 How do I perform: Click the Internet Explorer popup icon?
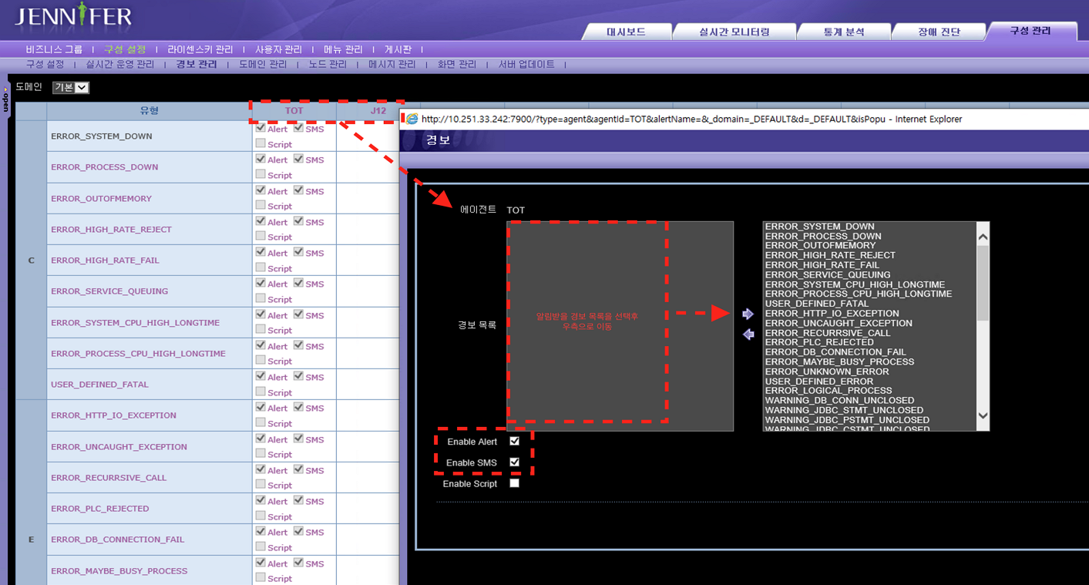point(412,119)
